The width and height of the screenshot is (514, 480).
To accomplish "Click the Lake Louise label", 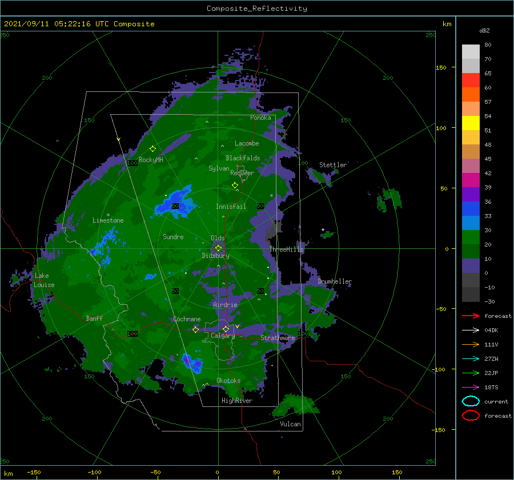I will 44,280.
